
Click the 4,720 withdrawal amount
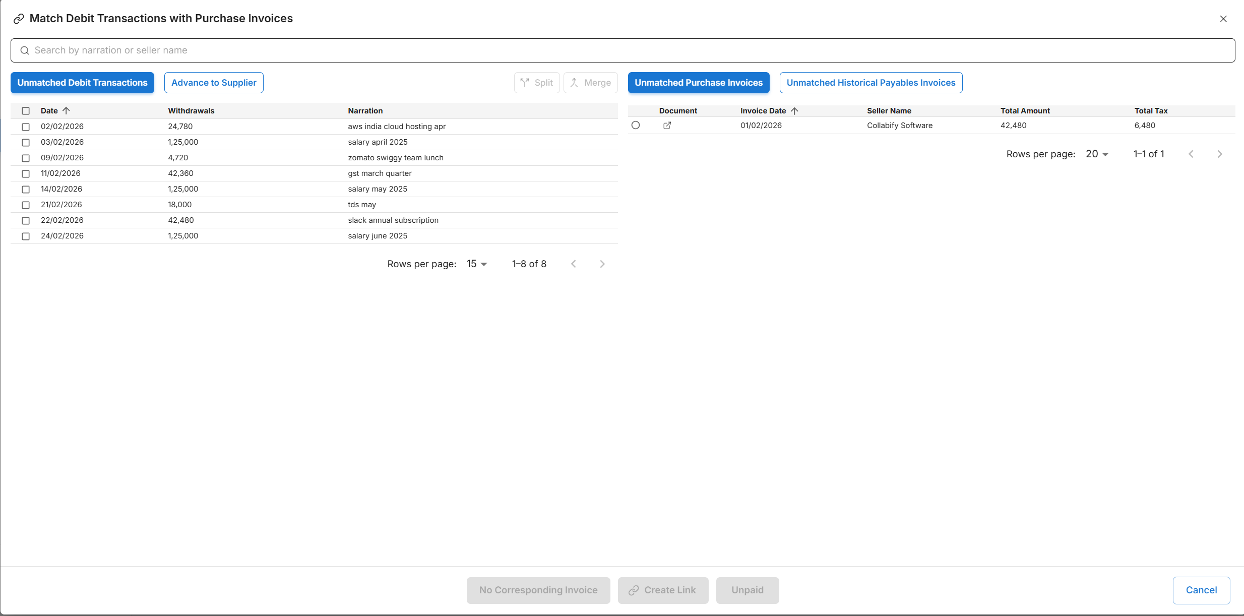178,158
